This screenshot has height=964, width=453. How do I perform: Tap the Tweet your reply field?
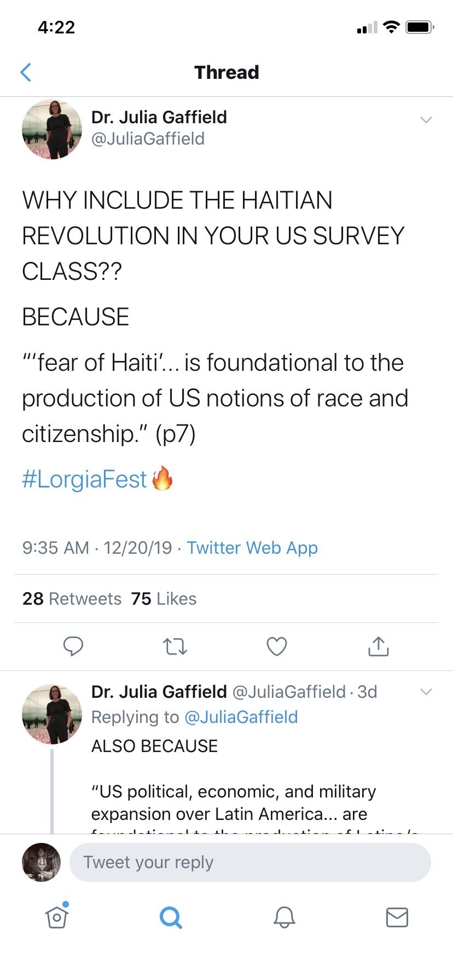coord(250,862)
